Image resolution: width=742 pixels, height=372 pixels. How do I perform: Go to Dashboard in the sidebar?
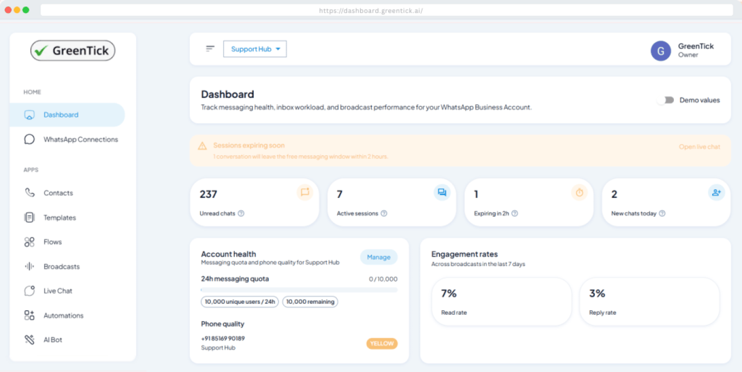pyautogui.click(x=67, y=115)
